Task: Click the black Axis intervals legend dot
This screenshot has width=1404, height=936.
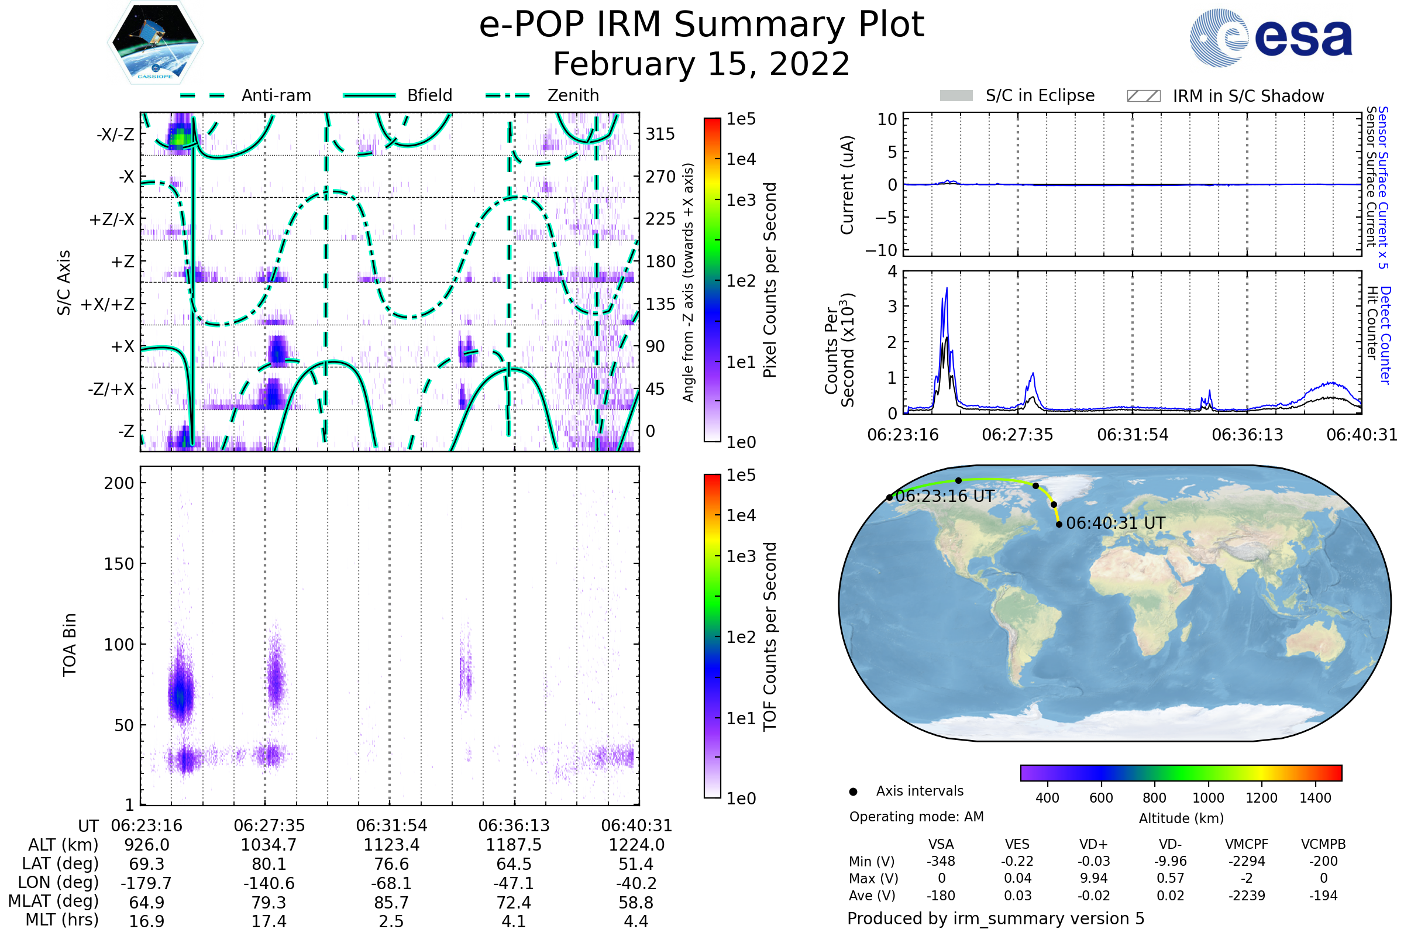Action: (854, 792)
